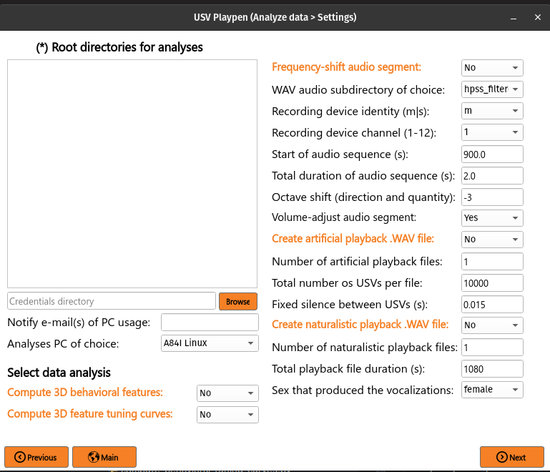Expand WAV audio subdirectory of choice dropdown
Image resolution: width=550 pixels, height=472 pixels.
pyautogui.click(x=492, y=89)
